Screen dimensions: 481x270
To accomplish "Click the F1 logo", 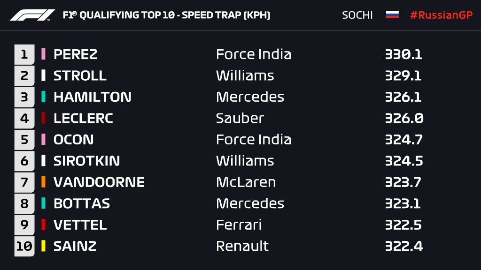I will 32,15.
